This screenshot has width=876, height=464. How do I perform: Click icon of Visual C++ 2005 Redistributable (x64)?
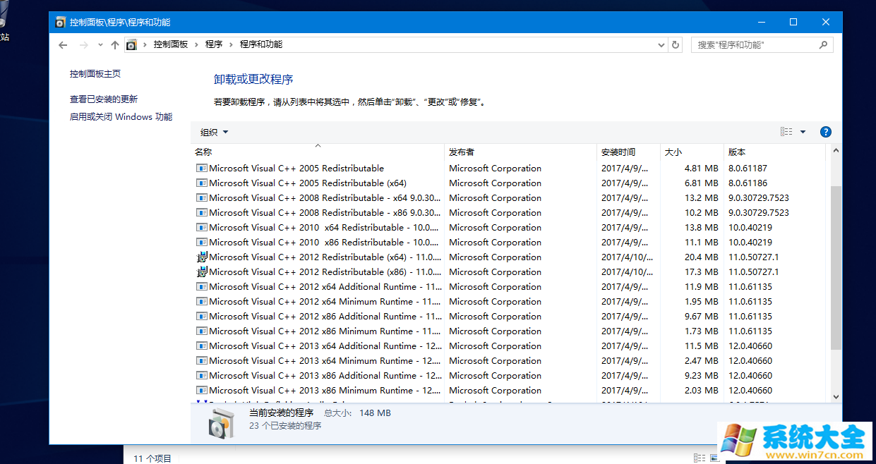coord(202,183)
